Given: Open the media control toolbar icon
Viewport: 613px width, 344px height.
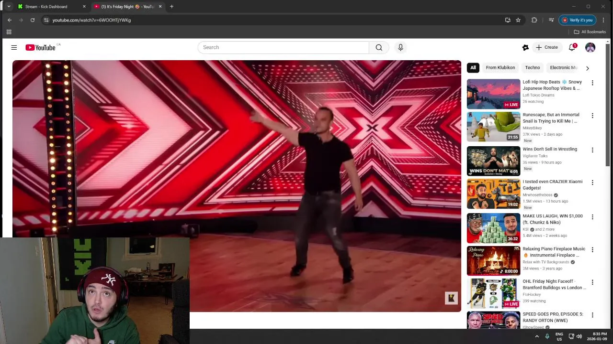Looking at the screenshot, I should 551,20.
